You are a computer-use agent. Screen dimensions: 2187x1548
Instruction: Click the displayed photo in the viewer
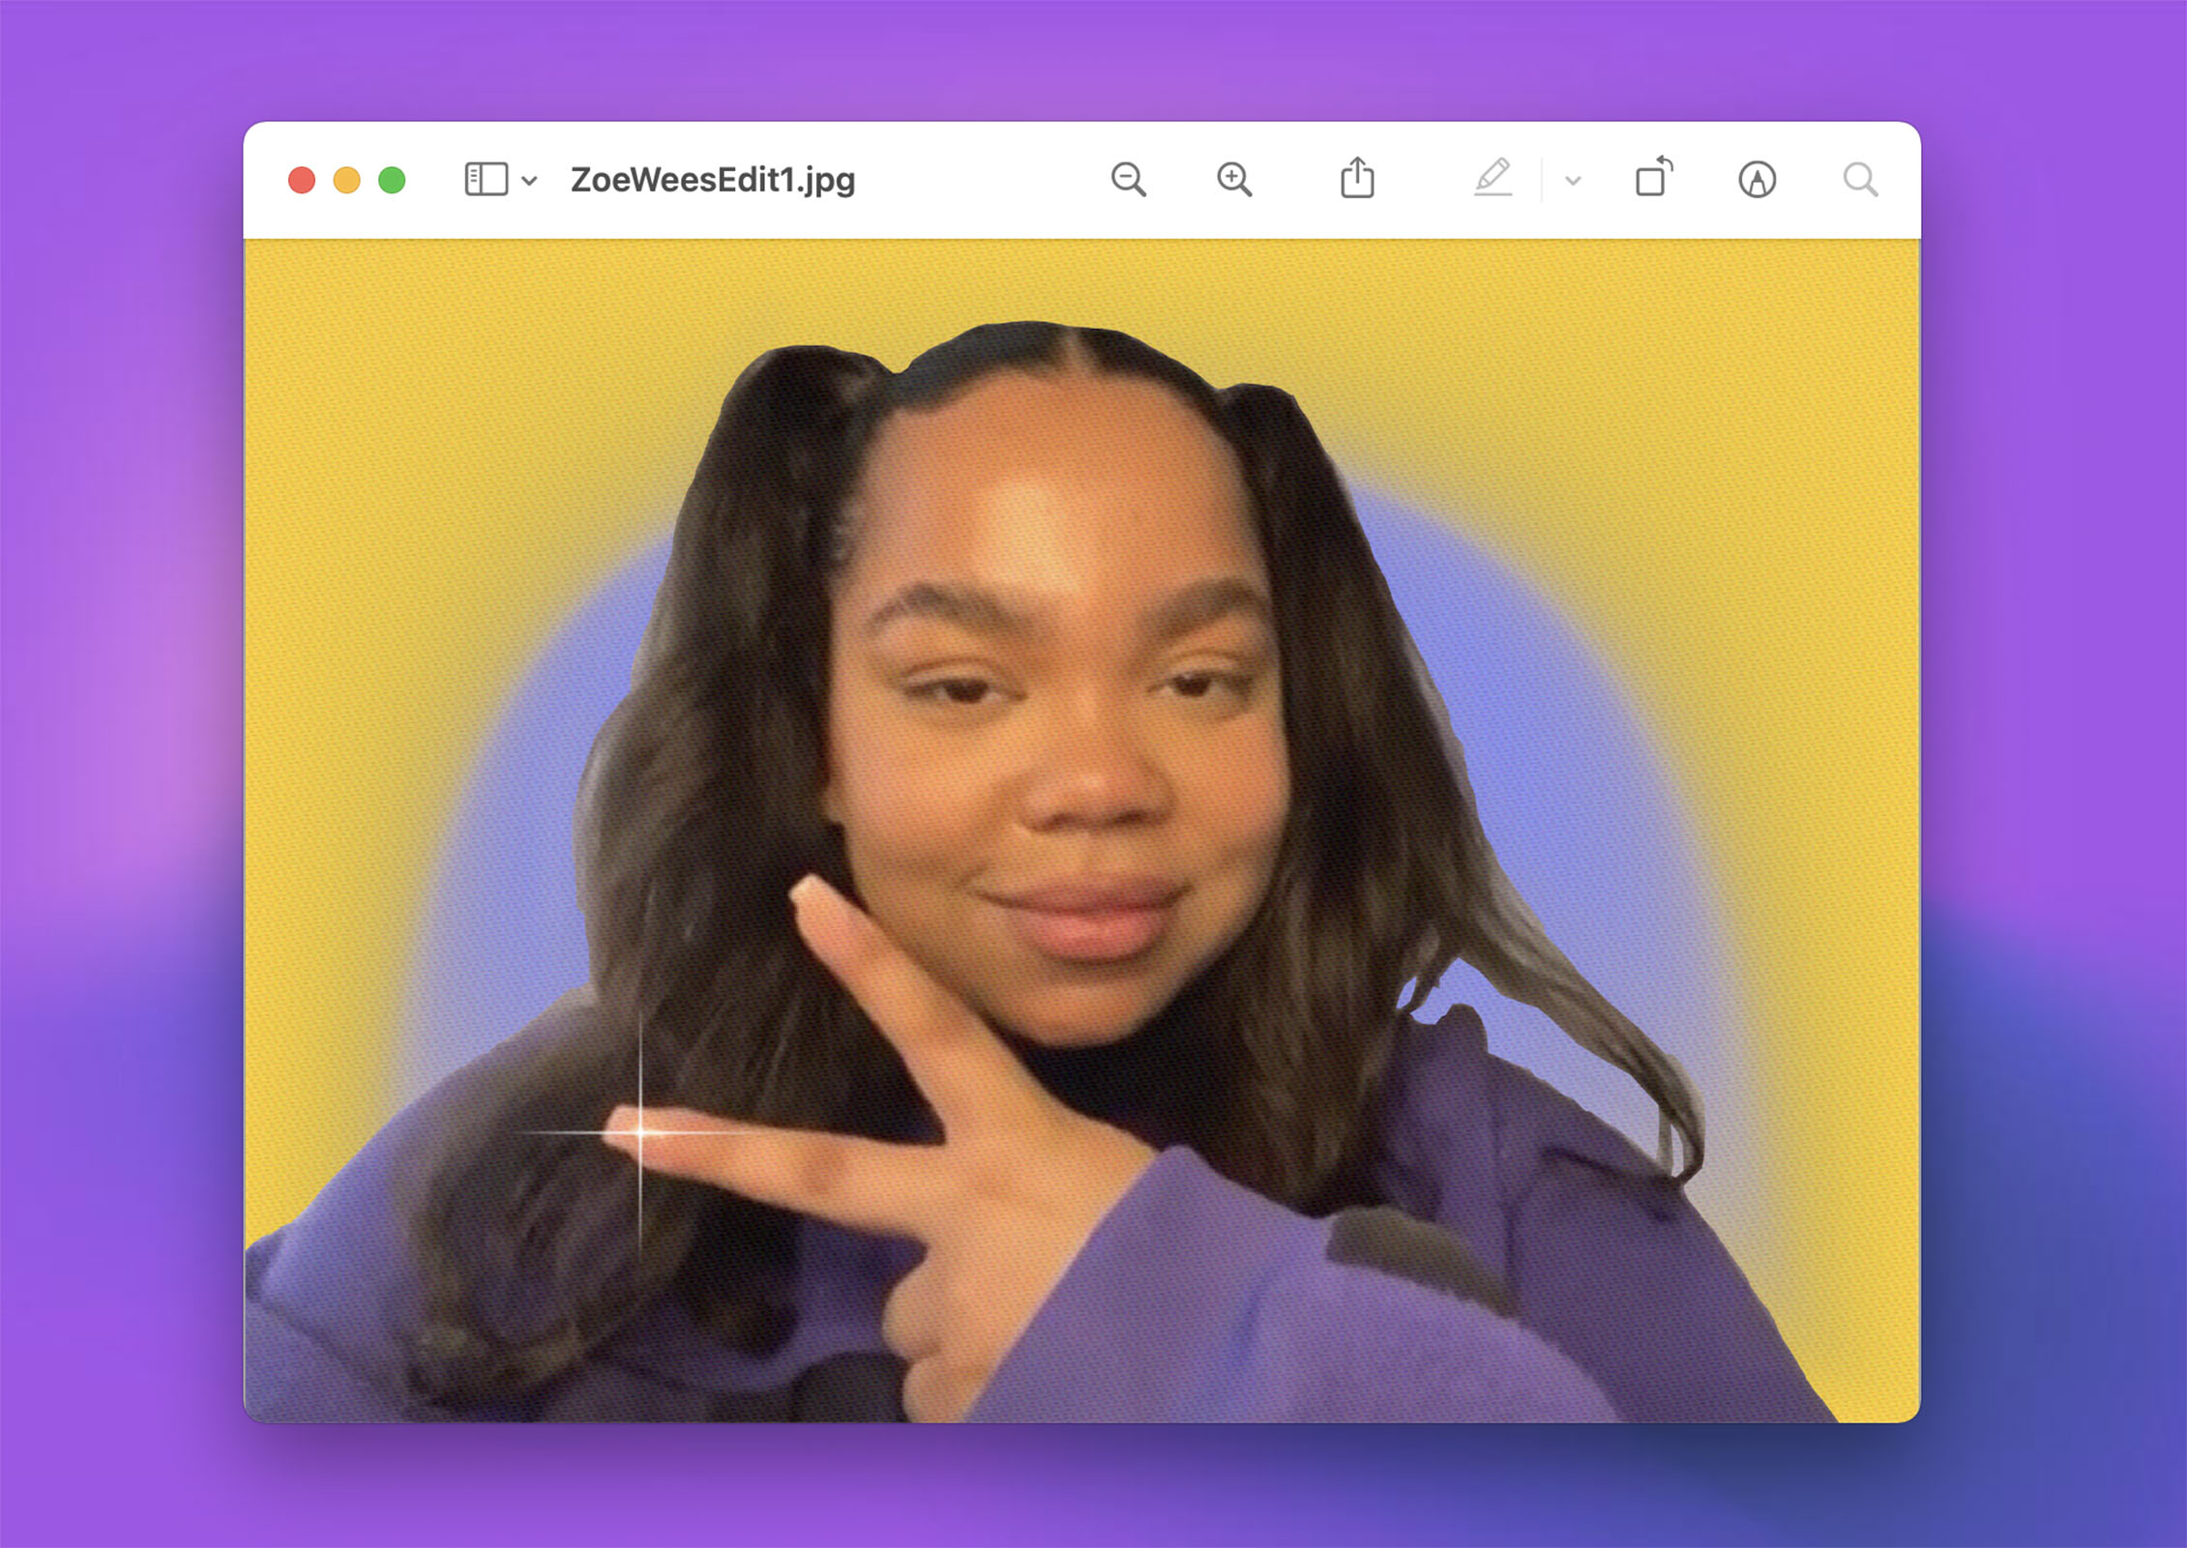(x=1081, y=831)
